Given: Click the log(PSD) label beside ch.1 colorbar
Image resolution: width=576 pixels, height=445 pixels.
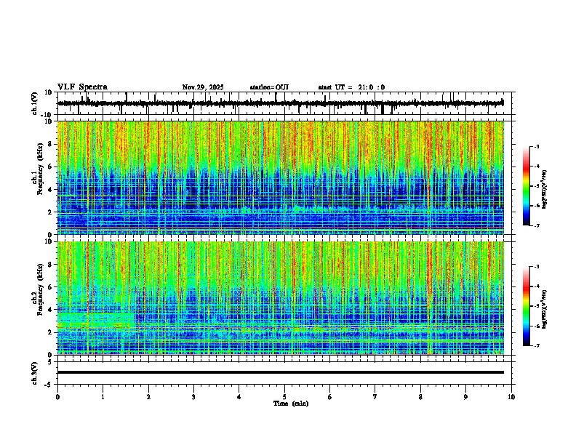Looking at the screenshot, I should 545,190.
